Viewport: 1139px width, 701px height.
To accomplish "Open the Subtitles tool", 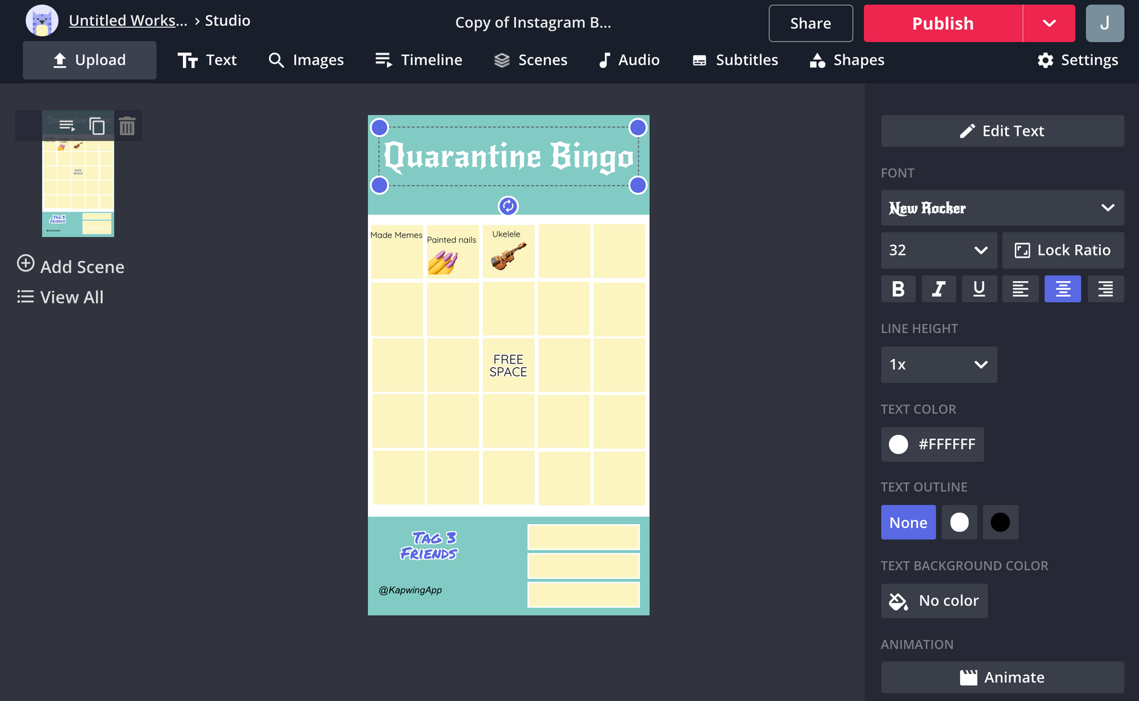I will [735, 60].
